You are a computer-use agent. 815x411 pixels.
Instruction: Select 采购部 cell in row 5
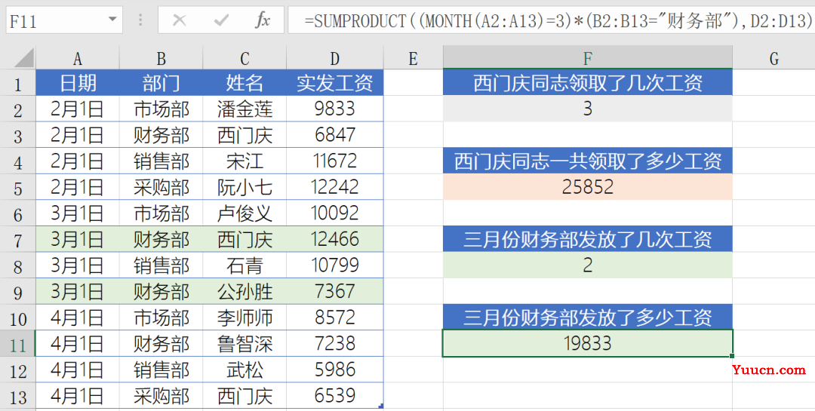[x=161, y=187]
